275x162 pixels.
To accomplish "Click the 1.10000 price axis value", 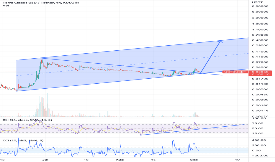I will 260,29.
